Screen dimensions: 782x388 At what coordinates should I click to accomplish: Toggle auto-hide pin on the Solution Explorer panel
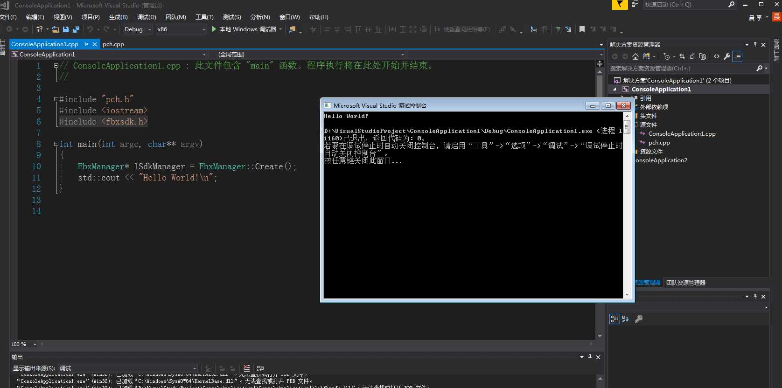(x=755, y=45)
